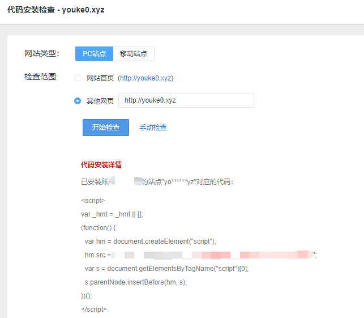Open the http://youke0.xyz homepage link
Screen dimensions: 364x318
(146, 78)
